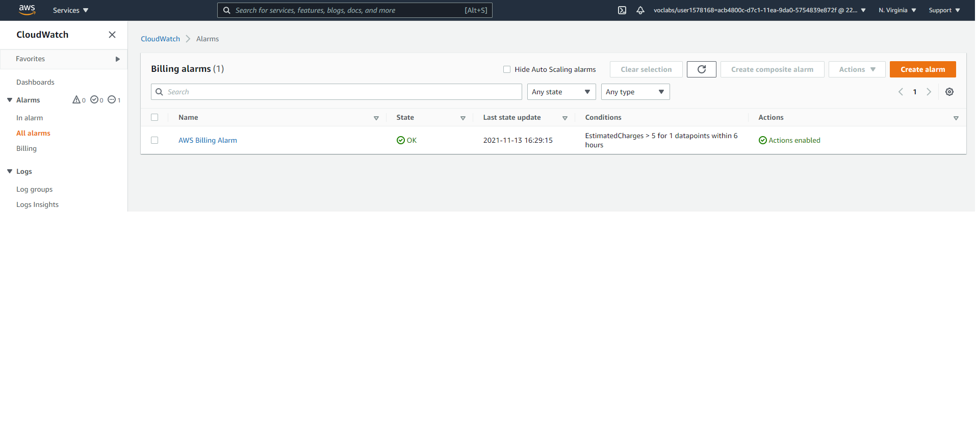Click the OK status icon in alarm row
This screenshot has height=445, width=976.
[x=401, y=140]
